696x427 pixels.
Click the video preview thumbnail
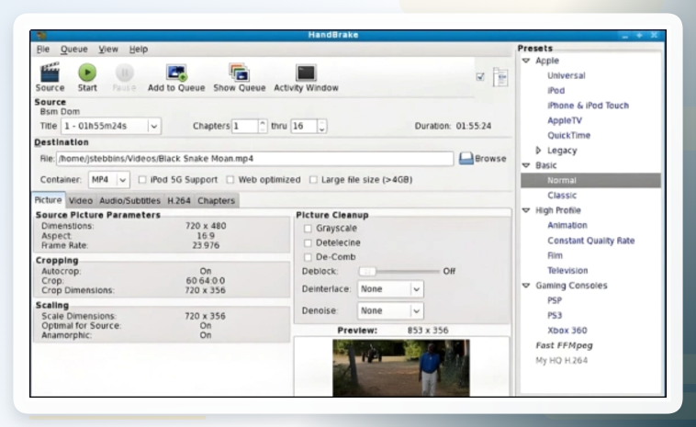point(401,368)
